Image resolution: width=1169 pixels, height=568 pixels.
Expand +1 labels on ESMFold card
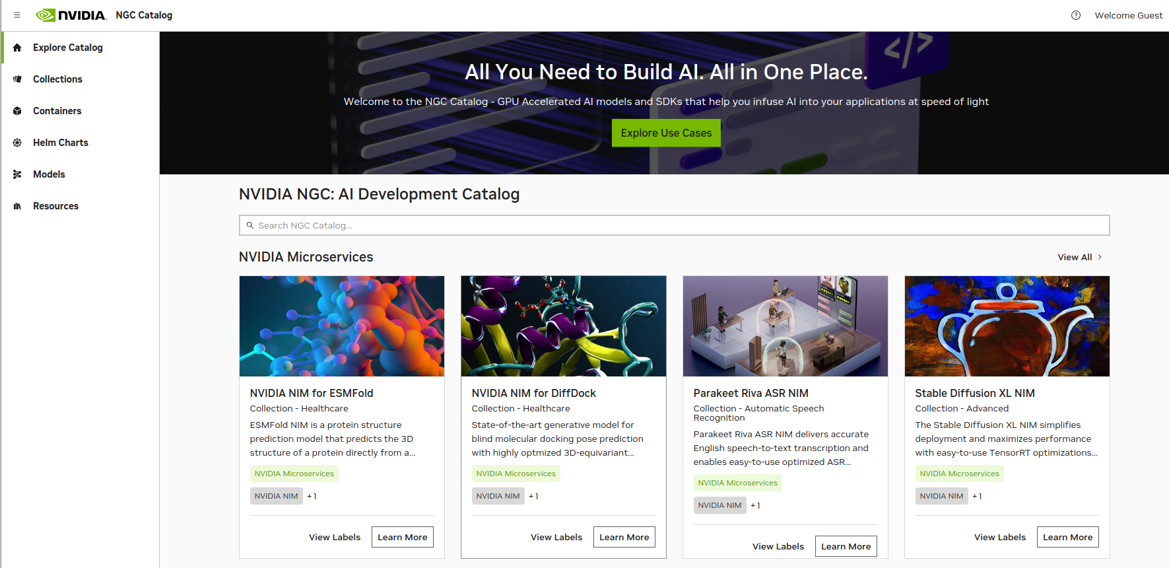312,496
